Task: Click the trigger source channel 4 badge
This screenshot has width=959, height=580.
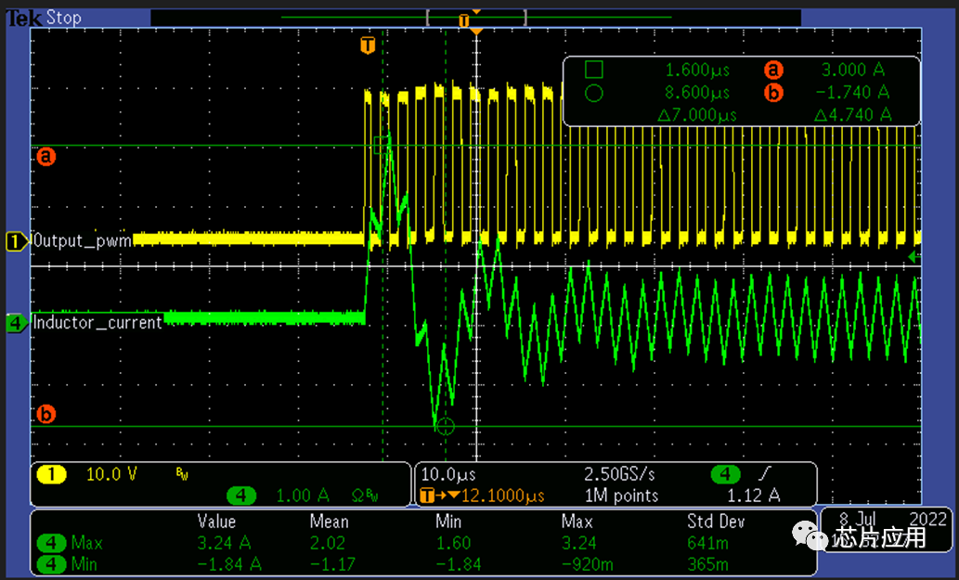Action: pos(725,474)
